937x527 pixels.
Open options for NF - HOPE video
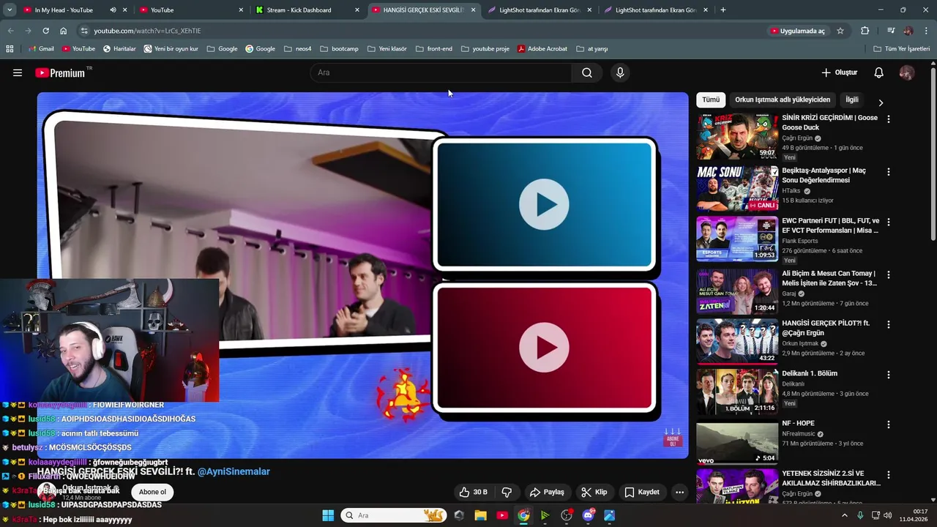point(889,425)
